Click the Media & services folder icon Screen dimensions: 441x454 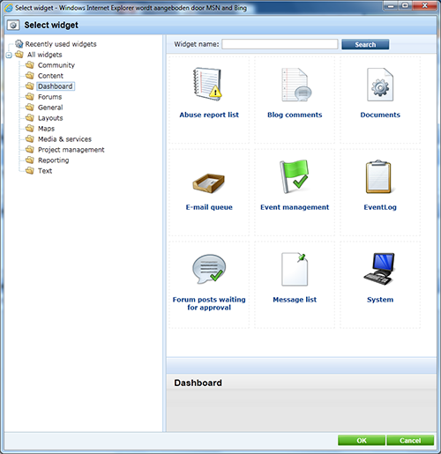[30, 139]
